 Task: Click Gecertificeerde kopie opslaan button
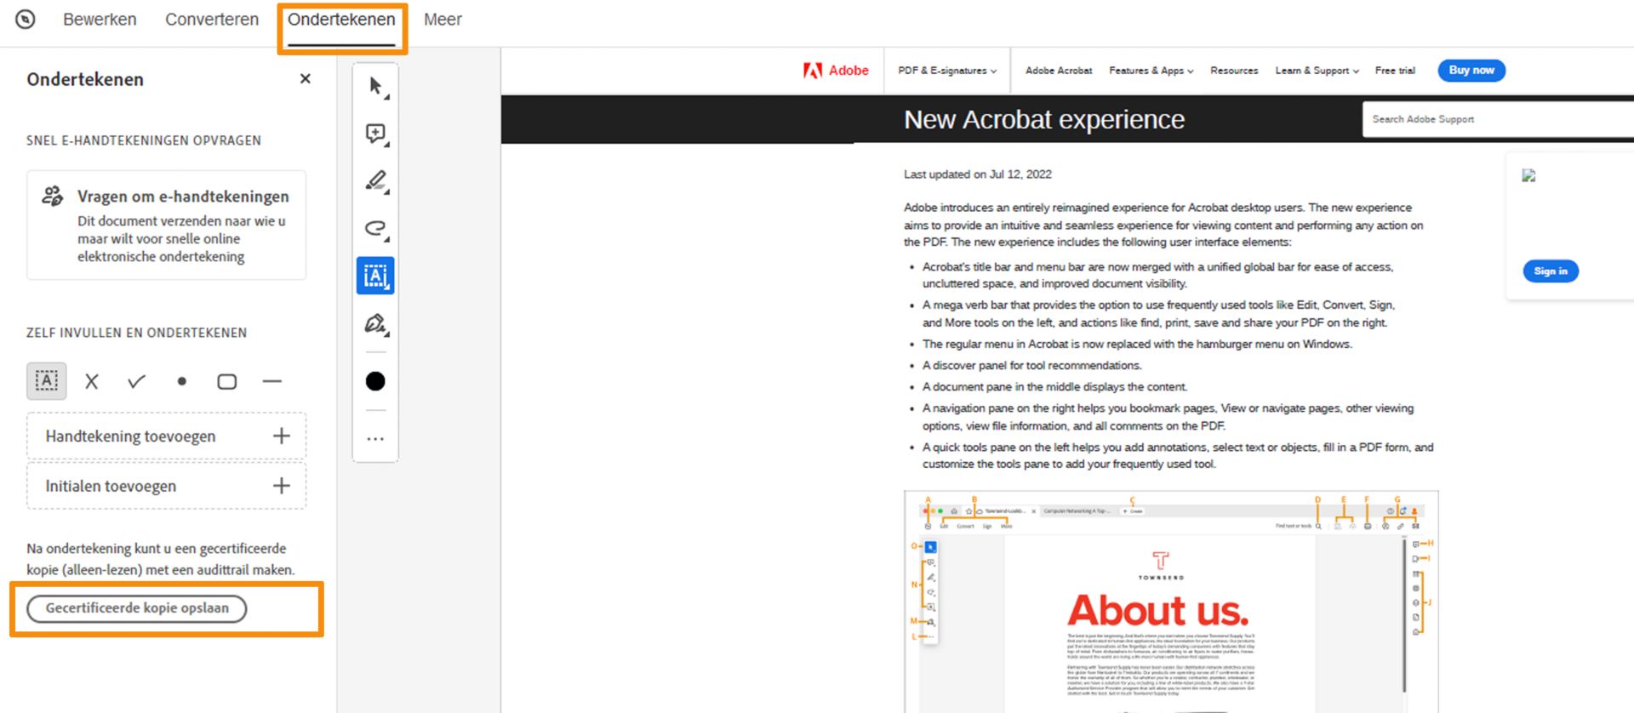[137, 608]
